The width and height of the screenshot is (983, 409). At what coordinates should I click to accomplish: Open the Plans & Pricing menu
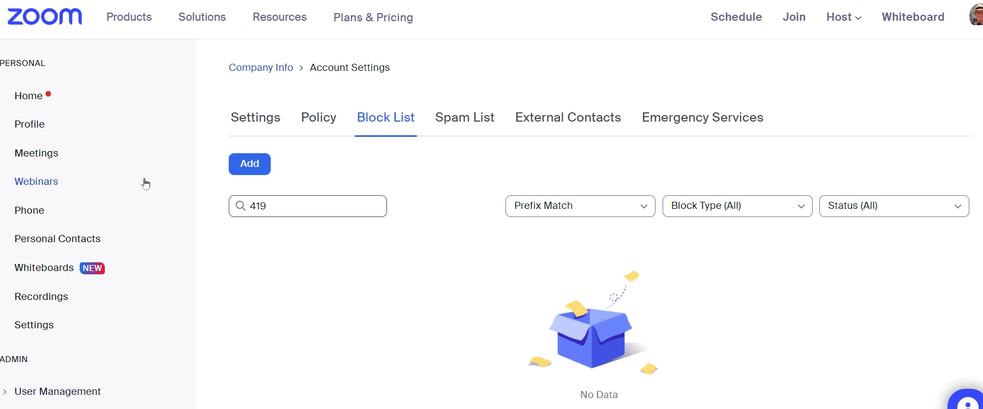coord(373,17)
